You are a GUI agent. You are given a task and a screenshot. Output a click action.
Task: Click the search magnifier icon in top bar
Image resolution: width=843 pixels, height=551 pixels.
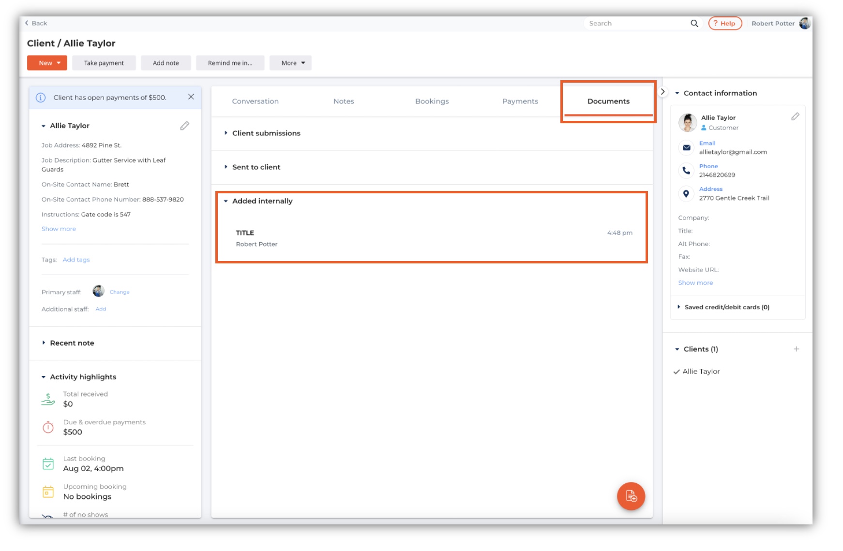pyautogui.click(x=694, y=23)
